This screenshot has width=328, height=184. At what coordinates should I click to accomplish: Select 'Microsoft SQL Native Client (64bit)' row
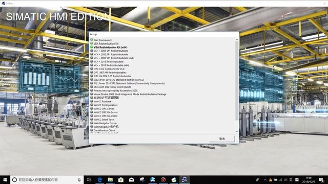pos(112,87)
